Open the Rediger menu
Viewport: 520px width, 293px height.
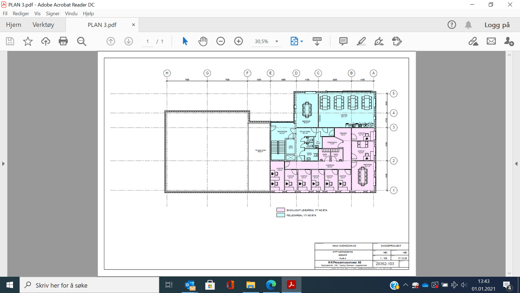(21, 13)
